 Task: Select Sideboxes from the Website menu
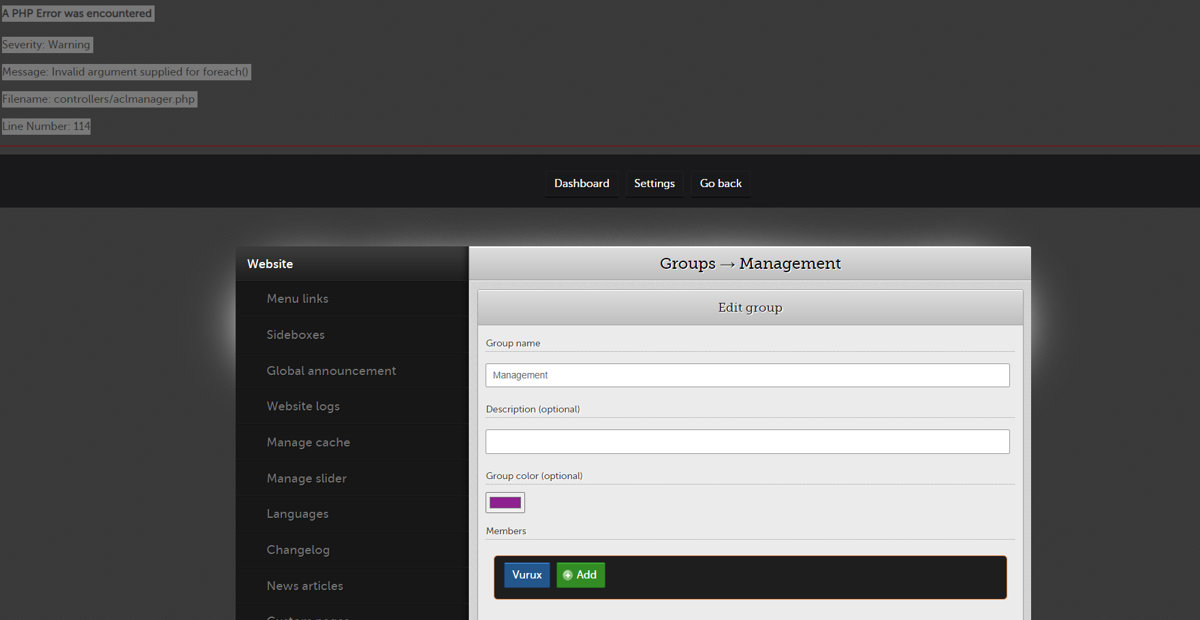[296, 334]
